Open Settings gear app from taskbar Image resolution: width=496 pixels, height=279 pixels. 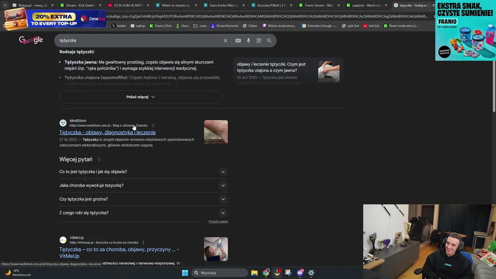click(311, 273)
